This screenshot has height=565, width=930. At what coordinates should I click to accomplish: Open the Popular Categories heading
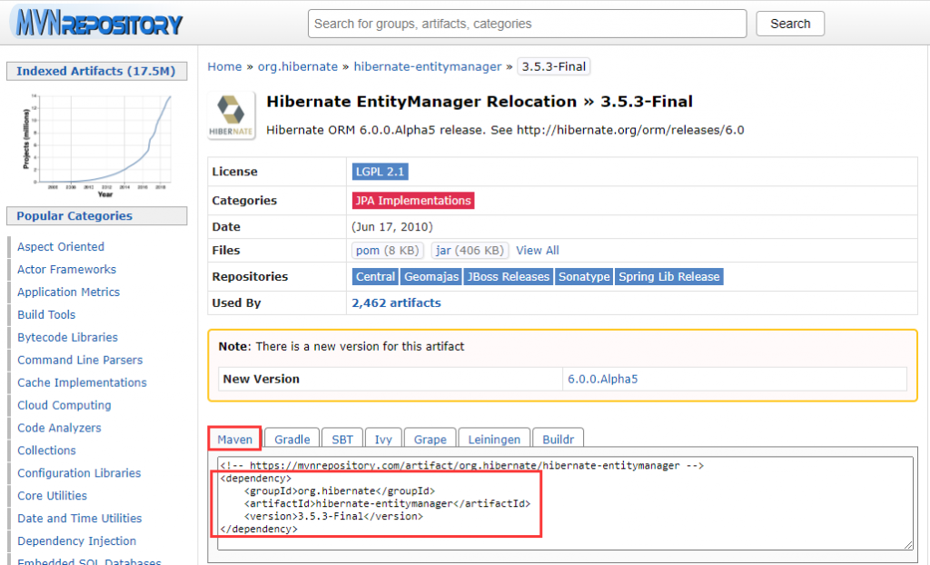[96, 216]
